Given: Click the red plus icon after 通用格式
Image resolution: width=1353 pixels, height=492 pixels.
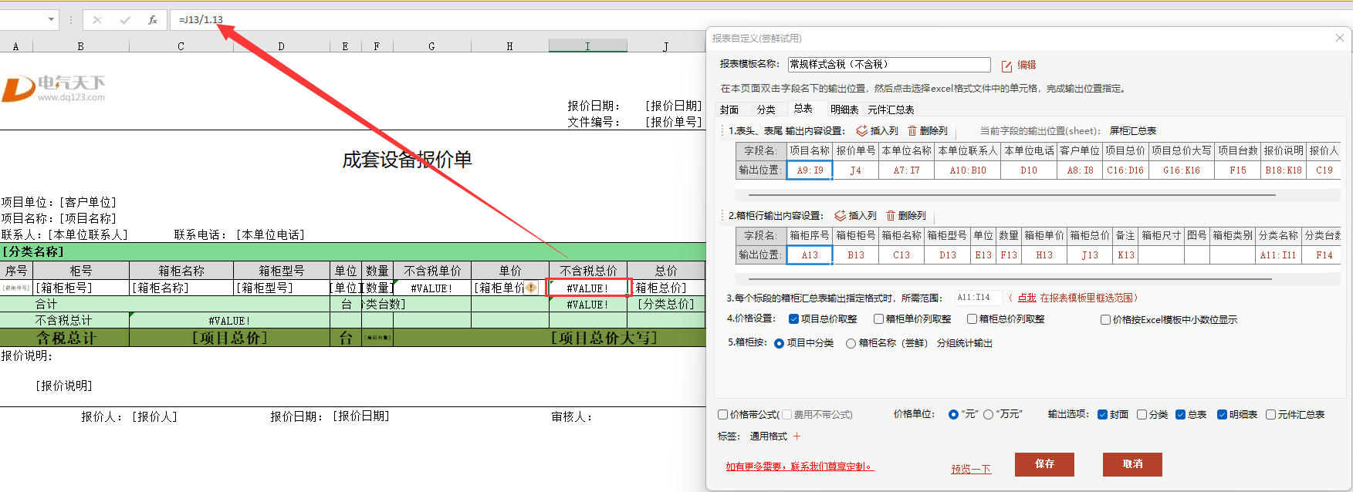Looking at the screenshot, I should (x=797, y=436).
